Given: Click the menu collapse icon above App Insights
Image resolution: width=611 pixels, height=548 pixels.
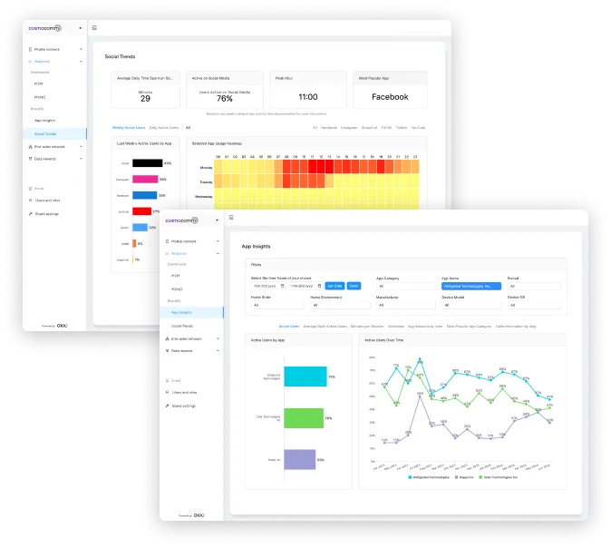Looking at the screenshot, I should pyautogui.click(x=231, y=217).
